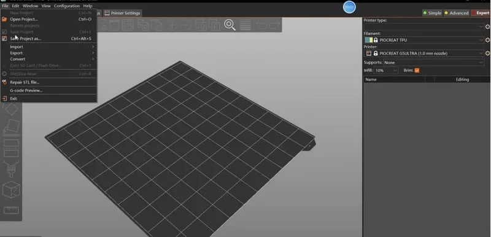The height and width of the screenshot is (237, 491).
Task: Open the Configuration menu
Action: click(x=67, y=6)
